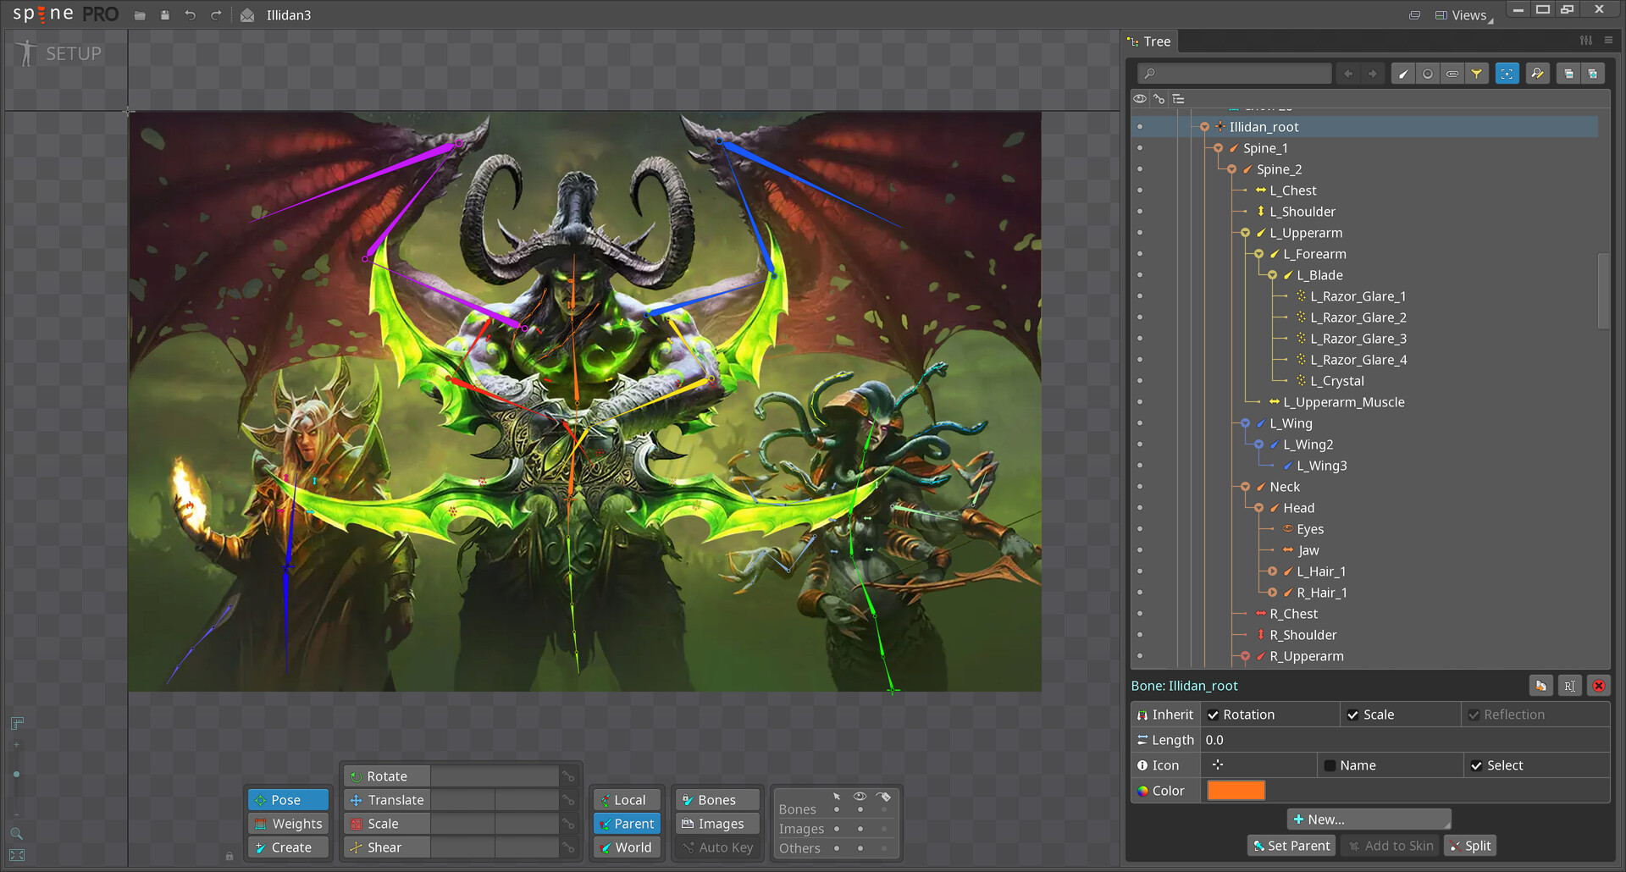This screenshot has width=1626, height=872.
Task: Collapse the Illidan_root node
Action: coord(1204,127)
